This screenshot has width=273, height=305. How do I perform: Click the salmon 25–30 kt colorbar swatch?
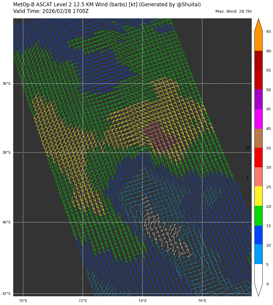click(x=258, y=177)
